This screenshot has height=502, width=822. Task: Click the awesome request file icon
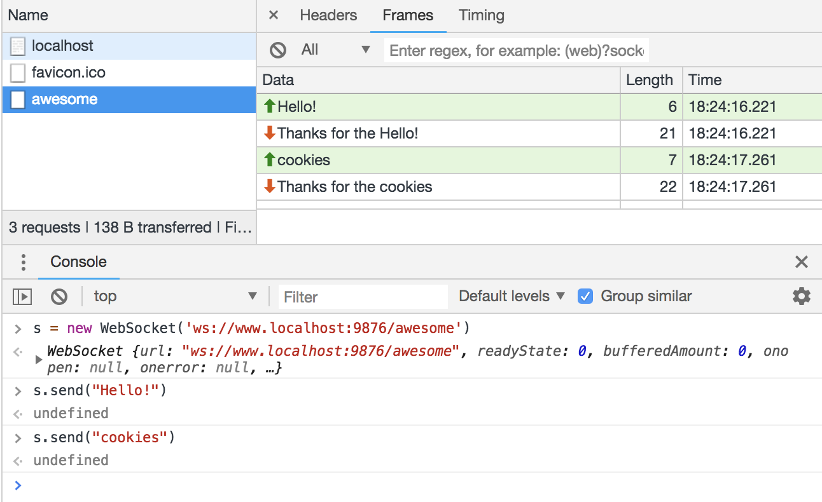tap(18, 99)
